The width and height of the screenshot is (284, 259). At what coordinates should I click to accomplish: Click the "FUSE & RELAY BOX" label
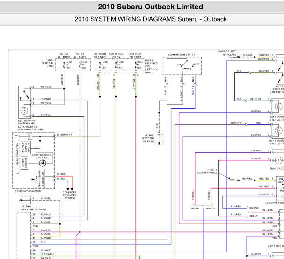[x=151, y=62]
